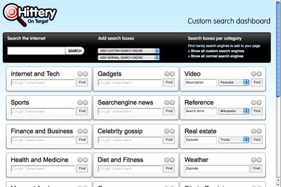Click the move icon on Celebrity gossip box
281x187 pixels.
[x=167, y=131]
